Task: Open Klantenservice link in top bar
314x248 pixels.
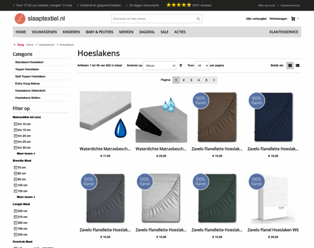Action: pyautogui.click(x=290, y=5)
